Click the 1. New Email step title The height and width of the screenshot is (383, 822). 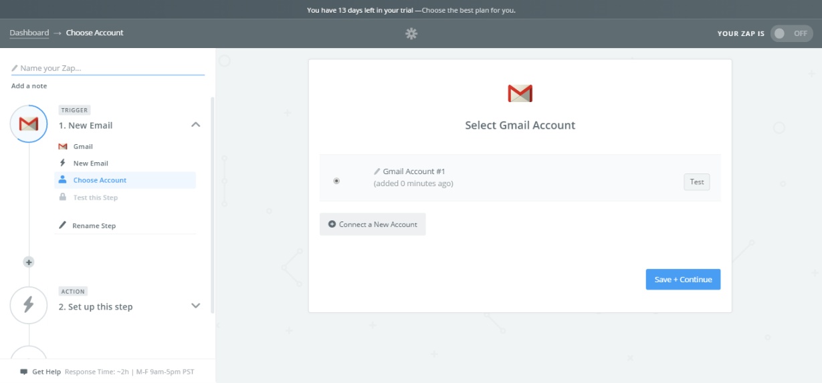(86, 125)
